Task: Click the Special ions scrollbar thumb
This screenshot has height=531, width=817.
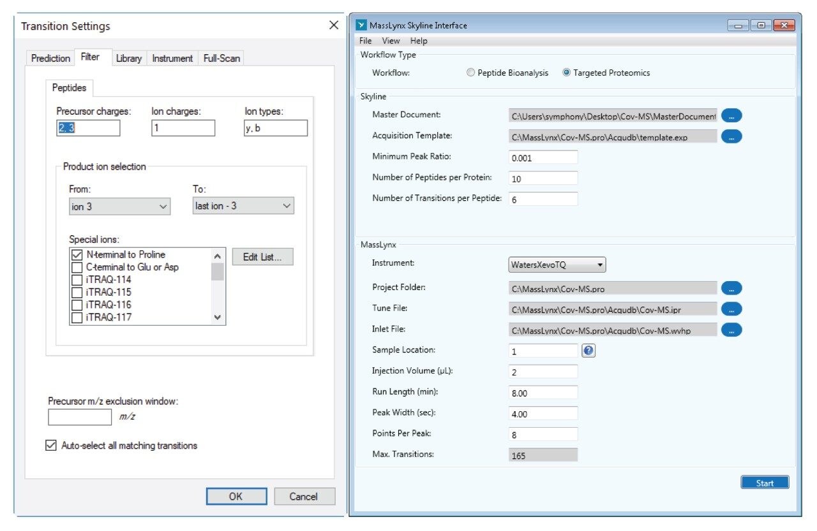Action: click(218, 272)
